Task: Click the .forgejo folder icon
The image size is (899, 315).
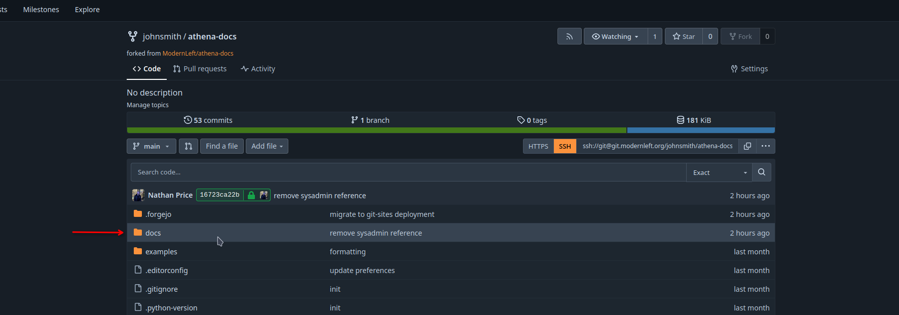Action: [x=138, y=214]
